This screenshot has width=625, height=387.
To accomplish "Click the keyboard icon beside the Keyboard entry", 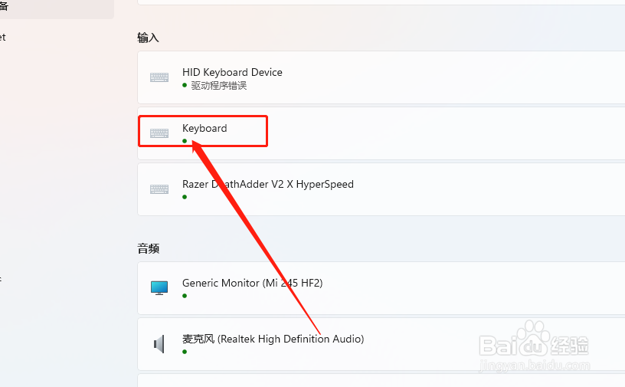I will [159, 133].
